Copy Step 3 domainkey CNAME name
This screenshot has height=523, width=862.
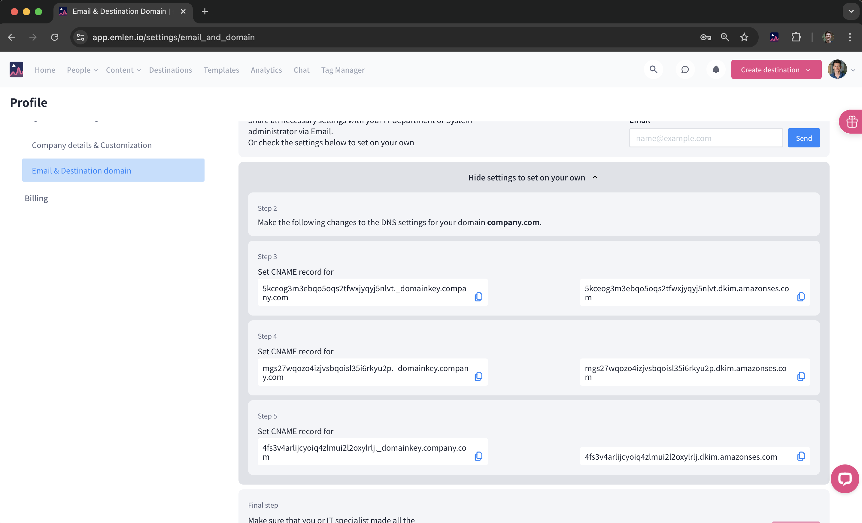pos(478,297)
